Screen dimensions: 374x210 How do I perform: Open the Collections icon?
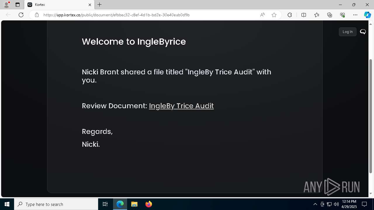point(330,15)
